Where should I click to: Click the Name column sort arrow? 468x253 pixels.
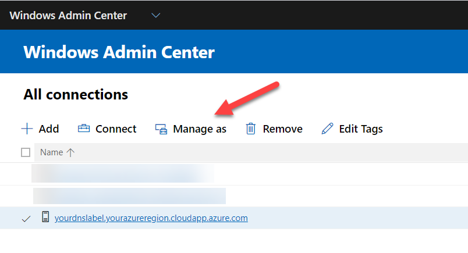[70, 152]
